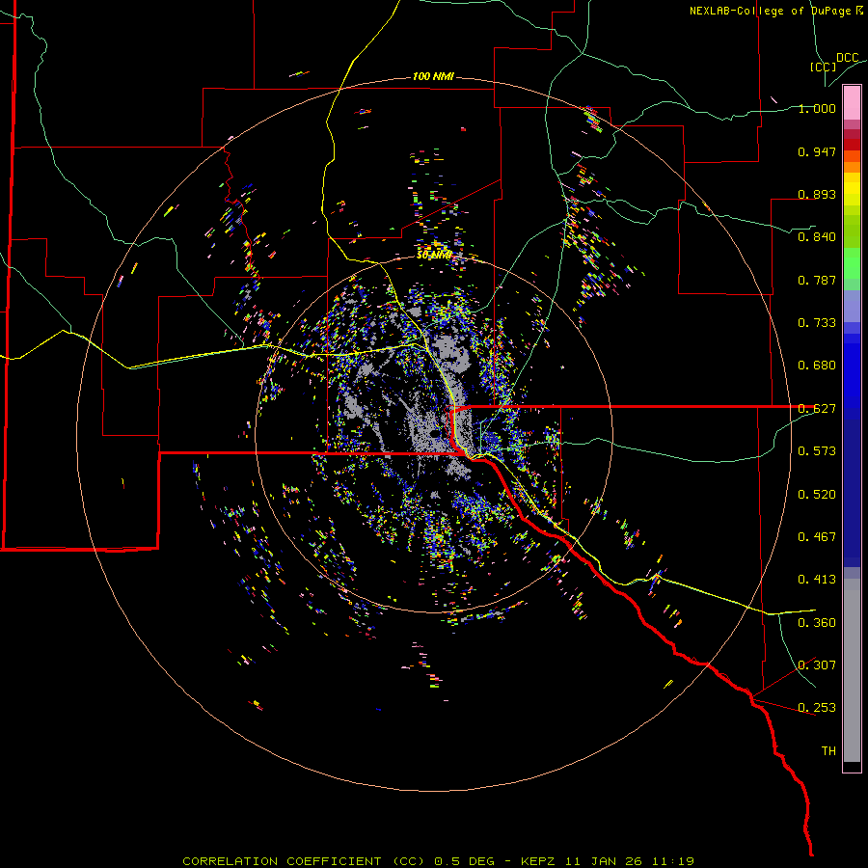Click the 50 NMI range ring label

(x=434, y=256)
